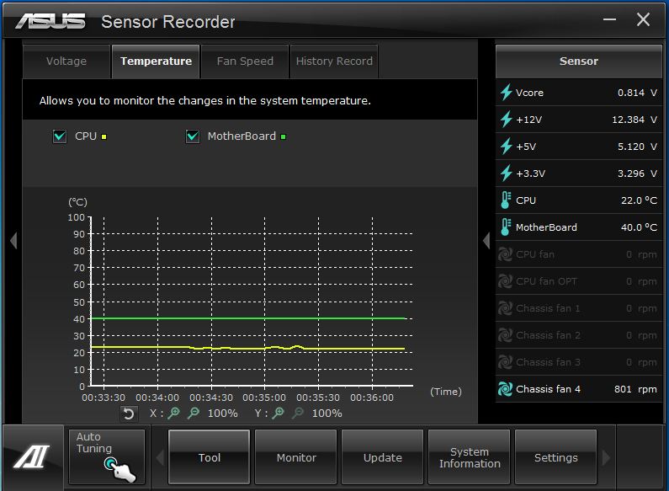Switch to the Voltage tab
Image resolution: width=669 pixels, height=491 pixels.
click(x=66, y=61)
